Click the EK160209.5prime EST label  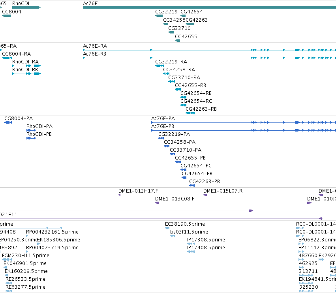pyautogui.click(x=26, y=271)
